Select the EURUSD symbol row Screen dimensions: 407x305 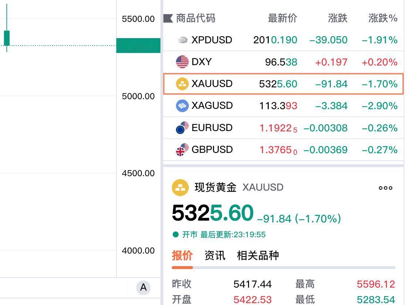[x=283, y=128]
